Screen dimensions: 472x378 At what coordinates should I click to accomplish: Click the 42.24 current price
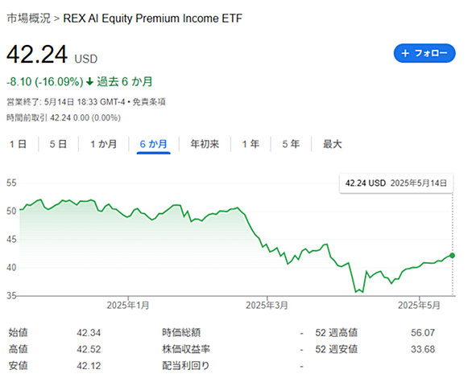37,55
